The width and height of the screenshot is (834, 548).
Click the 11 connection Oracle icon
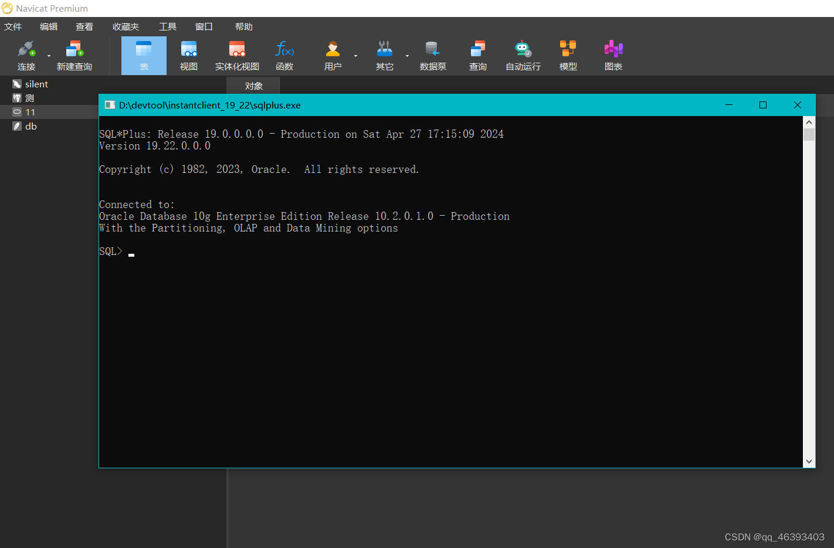coord(17,112)
